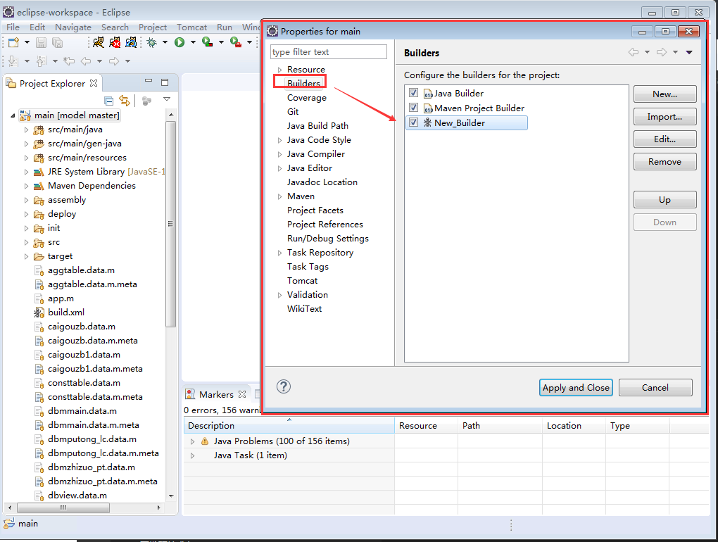This screenshot has width=718, height=542.
Task: Maximize the Project Explorer panel
Action: (x=165, y=82)
